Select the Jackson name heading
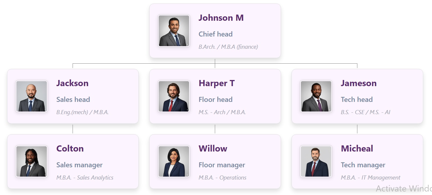The image size is (432, 195). [x=72, y=83]
